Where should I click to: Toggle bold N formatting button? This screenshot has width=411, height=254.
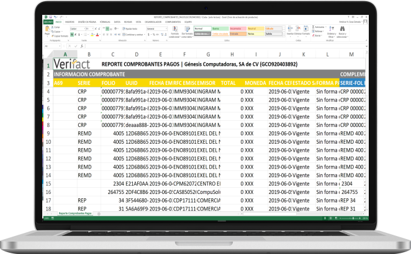pyautogui.click(x=72, y=35)
